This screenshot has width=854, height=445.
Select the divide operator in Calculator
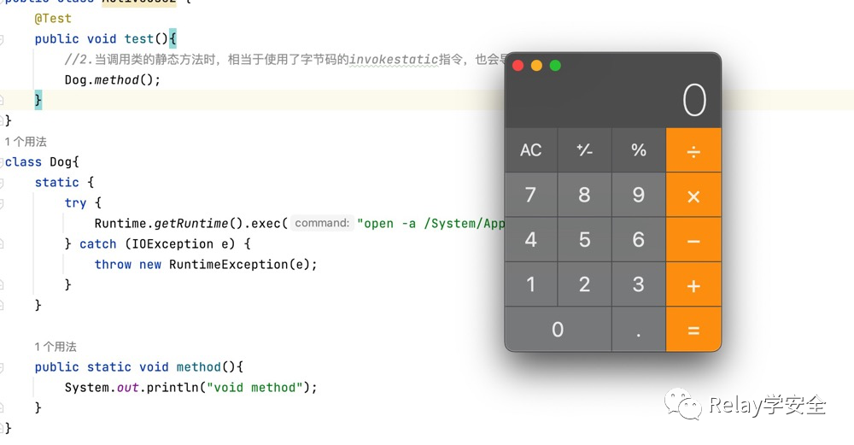pyautogui.click(x=693, y=150)
